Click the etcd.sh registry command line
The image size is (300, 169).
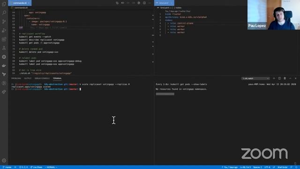pyautogui.click(x=45, y=73)
